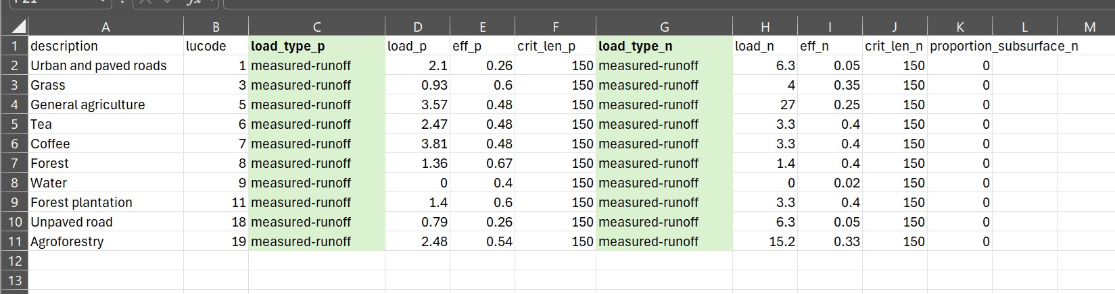
Task: Select column C header
Action: tap(316, 27)
